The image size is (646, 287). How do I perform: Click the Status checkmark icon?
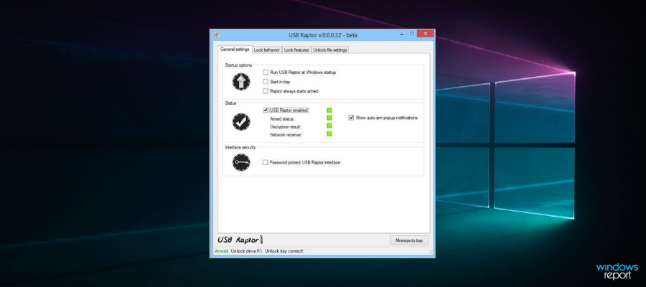pyautogui.click(x=241, y=122)
